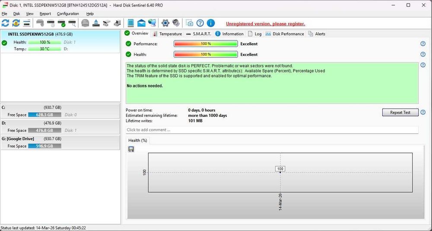432x231 pixels.
Task: Click the refresh icon with warning sign
Action: point(16,23)
